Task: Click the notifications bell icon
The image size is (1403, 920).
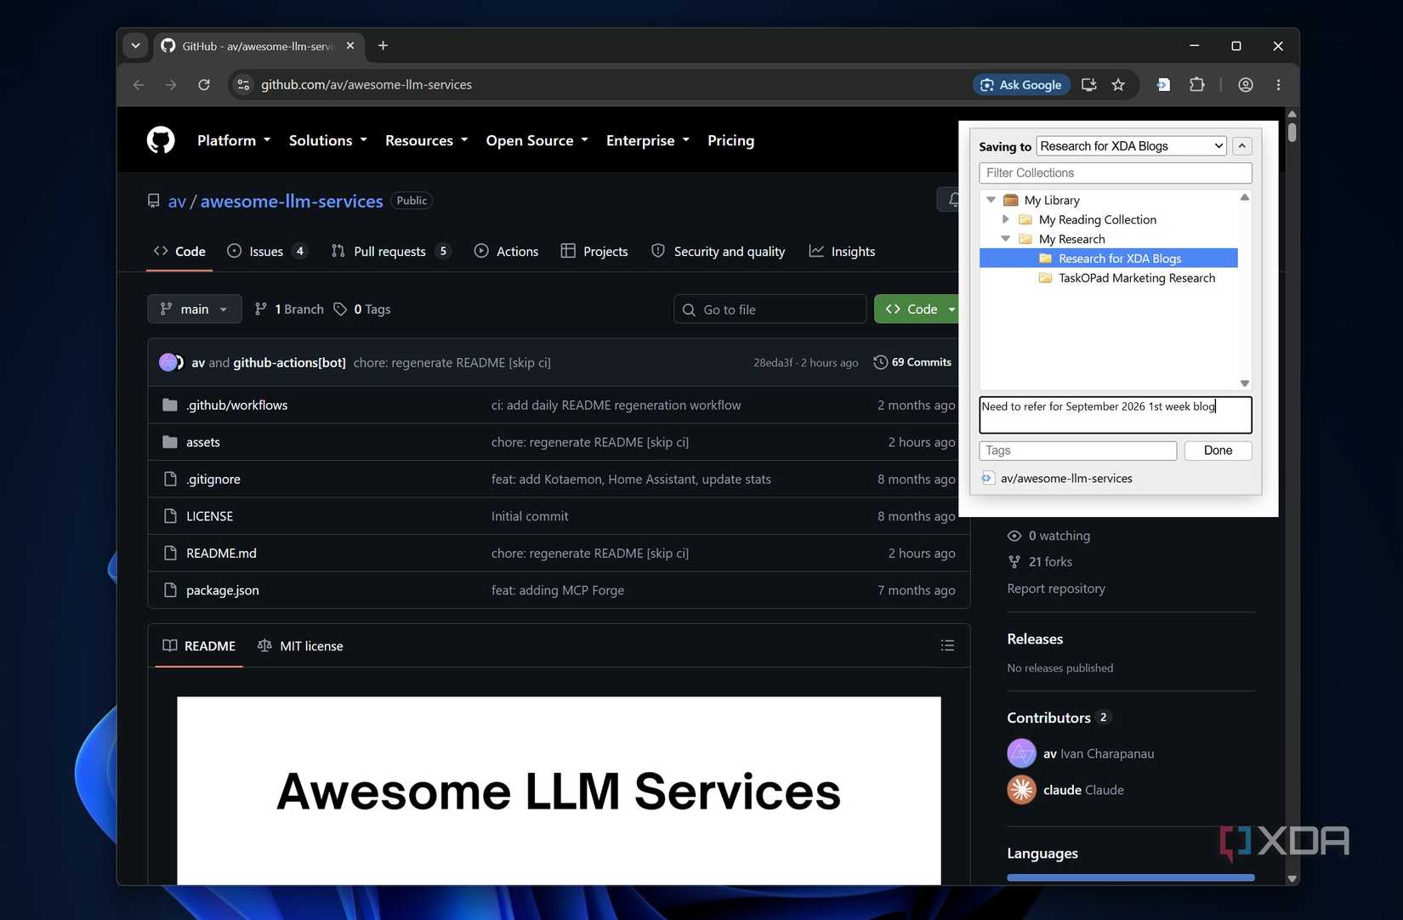Action: click(952, 200)
